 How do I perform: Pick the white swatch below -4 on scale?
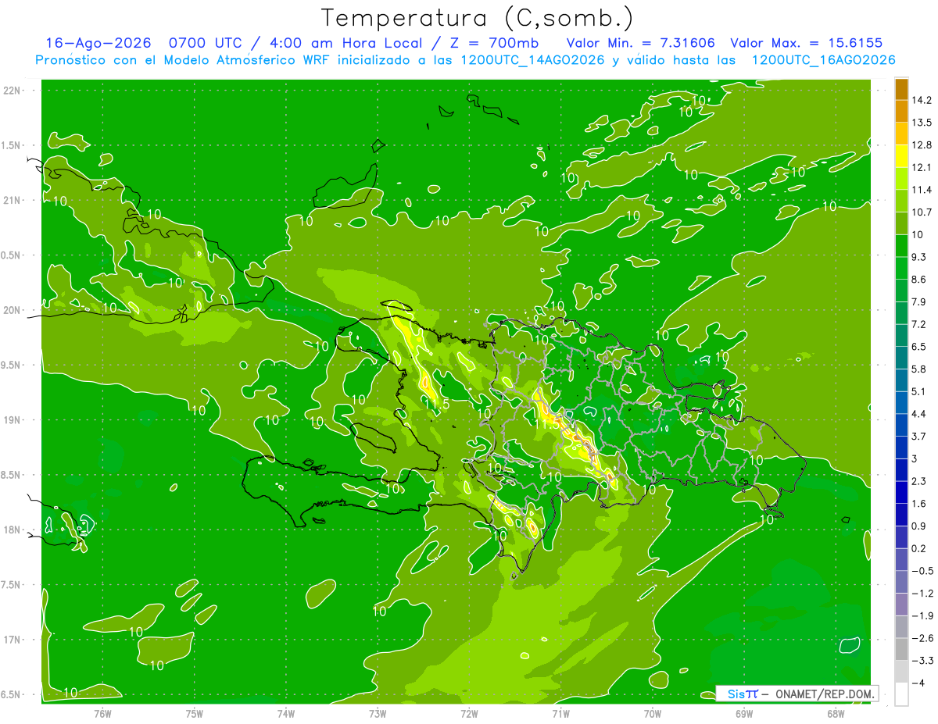coord(901,694)
